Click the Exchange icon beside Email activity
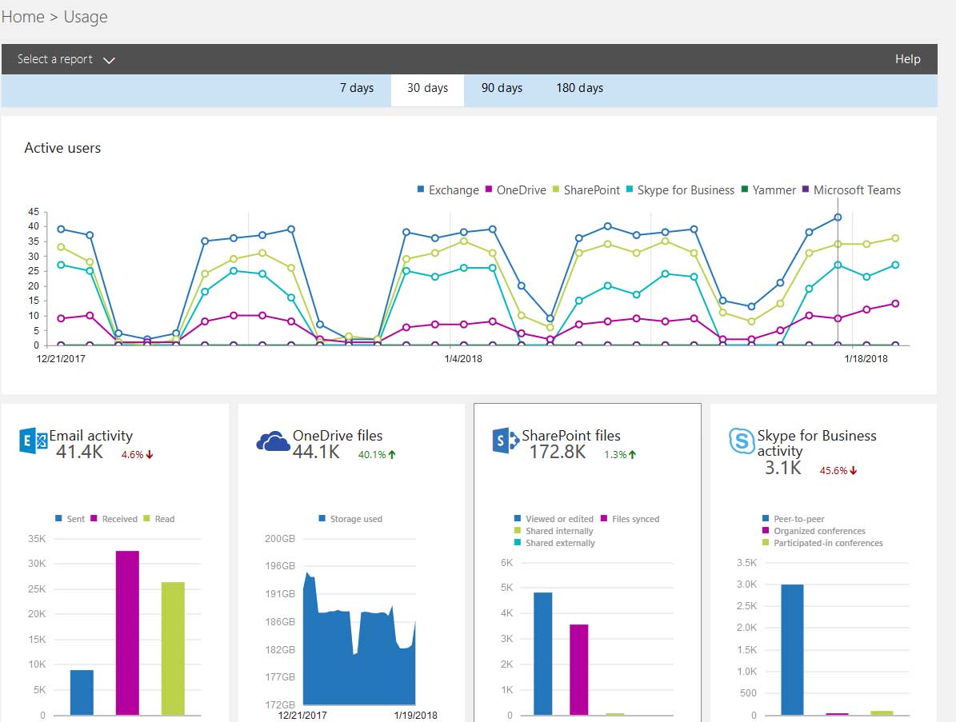This screenshot has width=956, height=722. 33,441
